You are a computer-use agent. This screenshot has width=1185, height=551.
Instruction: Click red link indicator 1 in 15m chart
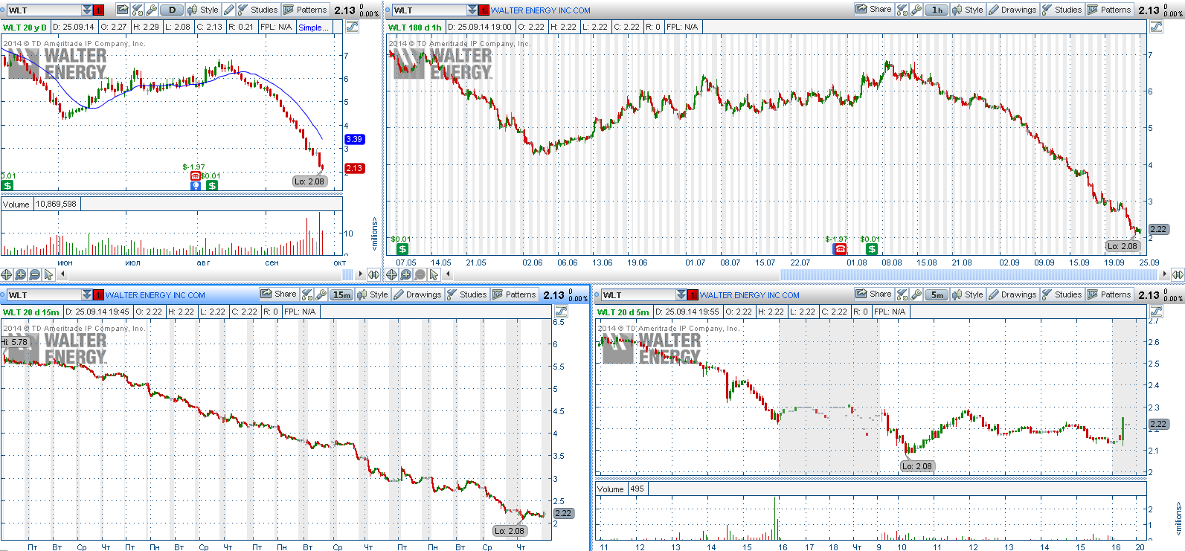click(x=98, y=295)
